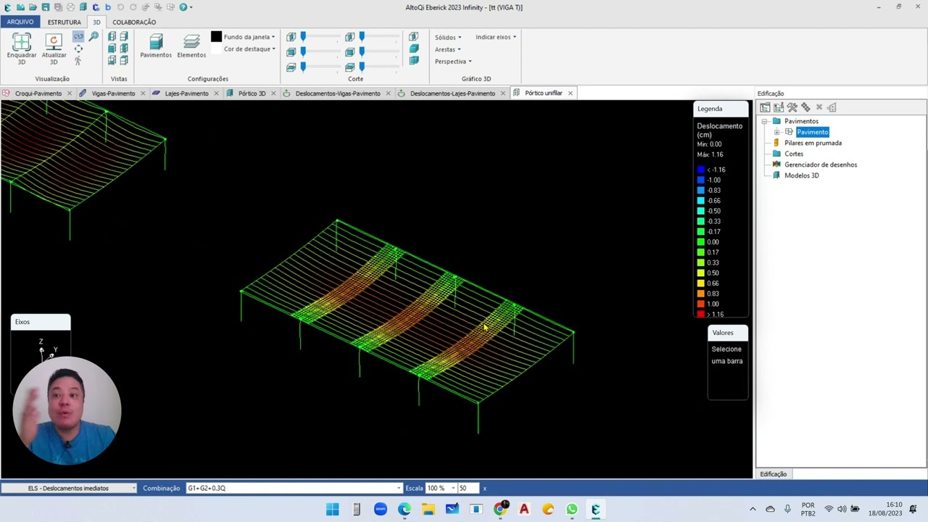Click the Atualizar 3D icon

54,41
